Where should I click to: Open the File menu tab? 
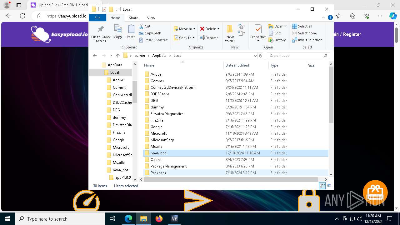point(97,18)
